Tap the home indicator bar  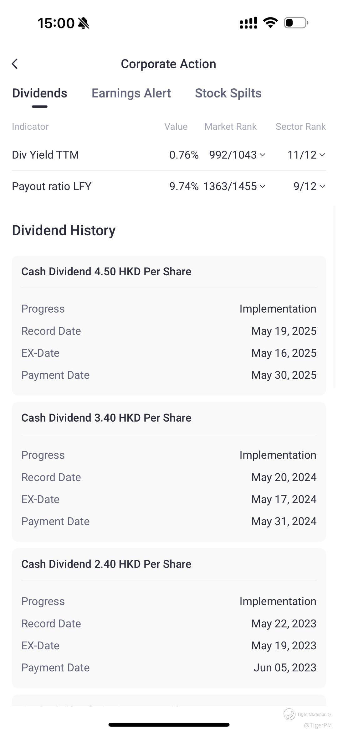pos(169,725)
